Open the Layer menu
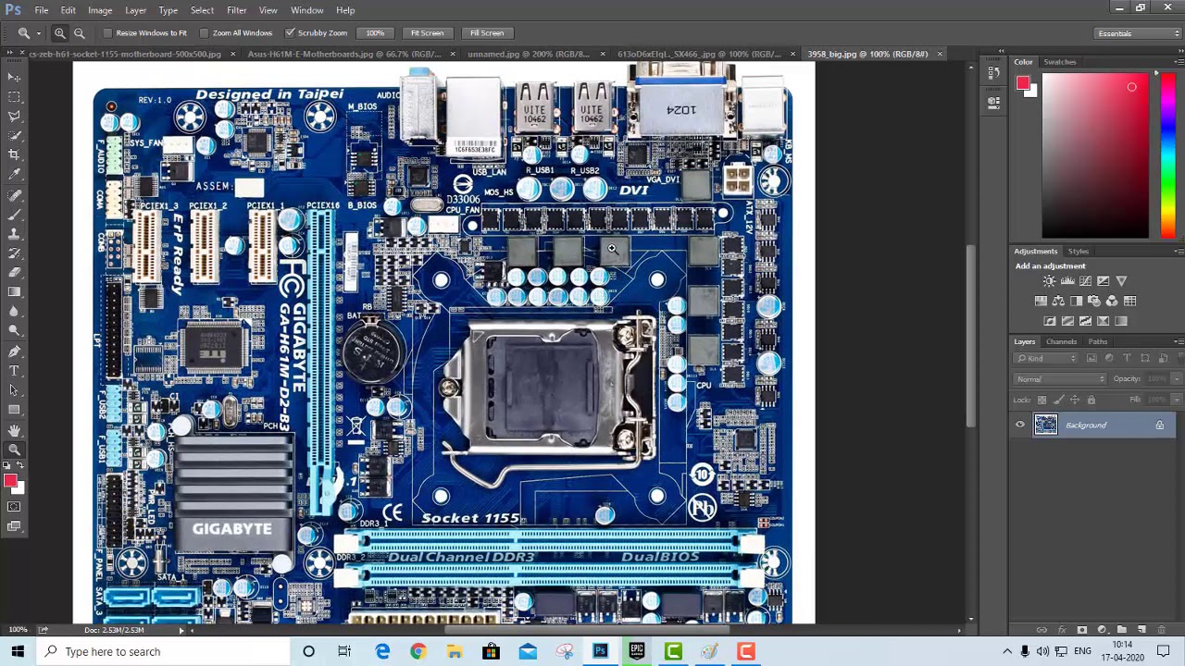The image size is (1185, 666). point(135,10)
